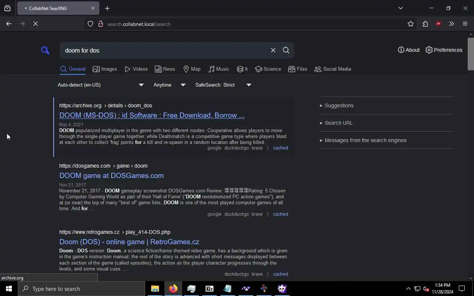
Task: Focus the search query input field
Action: [165, 50]
